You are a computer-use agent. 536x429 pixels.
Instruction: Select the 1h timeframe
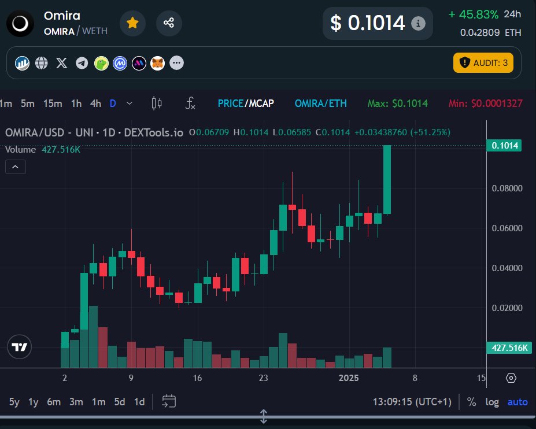click(76, 103)
